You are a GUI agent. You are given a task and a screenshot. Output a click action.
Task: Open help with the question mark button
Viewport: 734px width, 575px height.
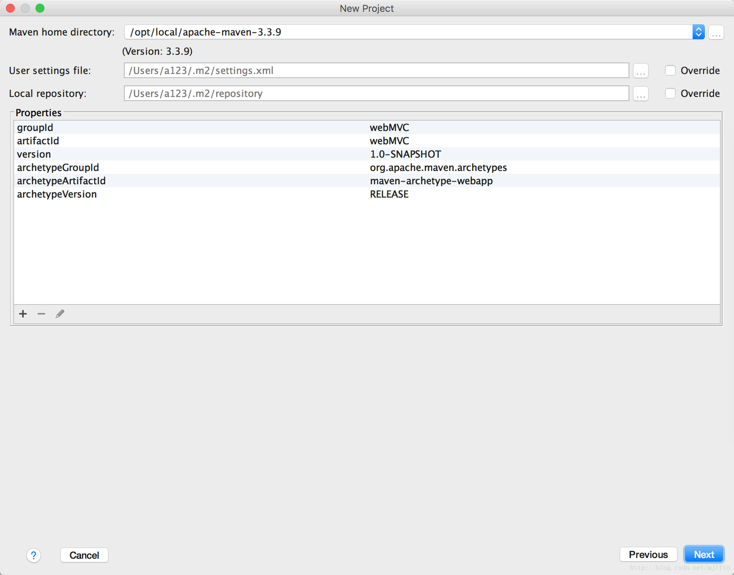[x=34, y=555]
